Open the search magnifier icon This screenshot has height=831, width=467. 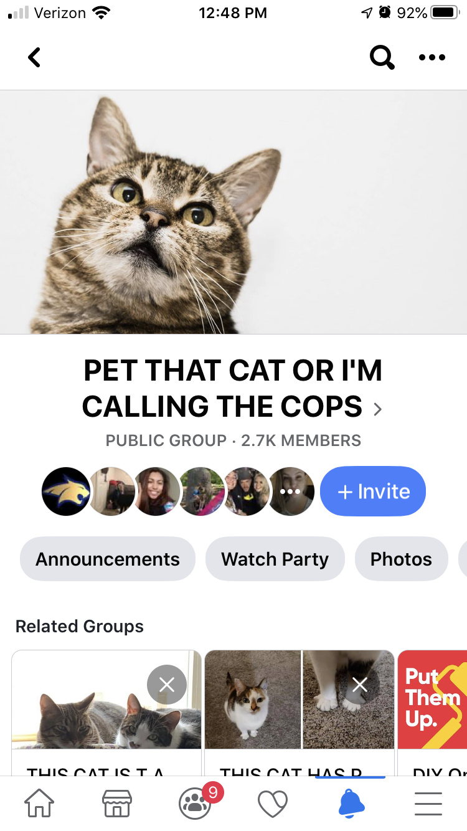[x=382, y=57]
